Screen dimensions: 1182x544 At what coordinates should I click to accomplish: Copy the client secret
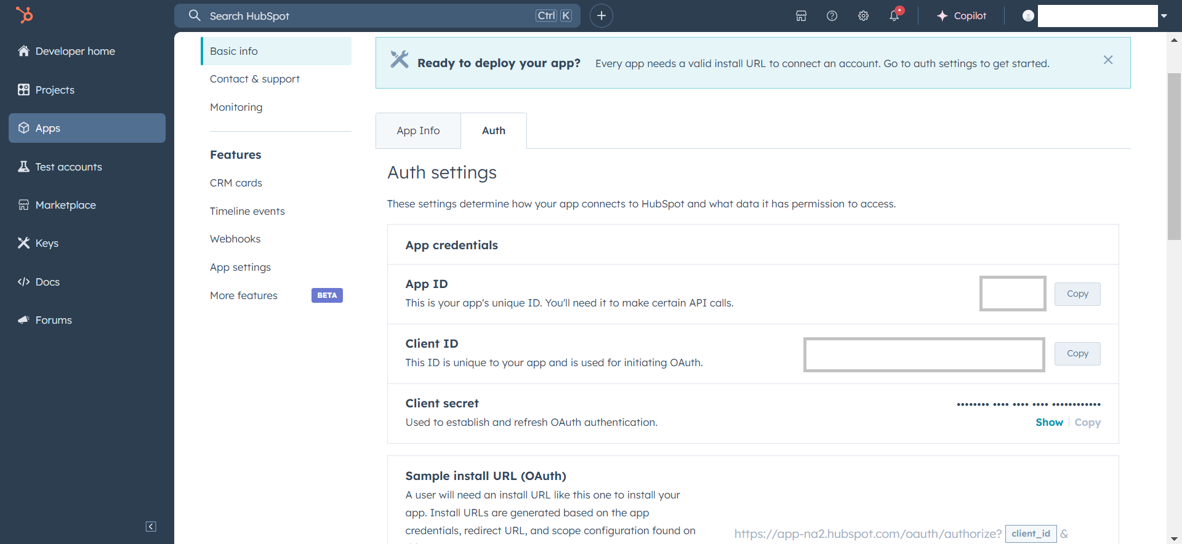click(x=1088, y=422)
